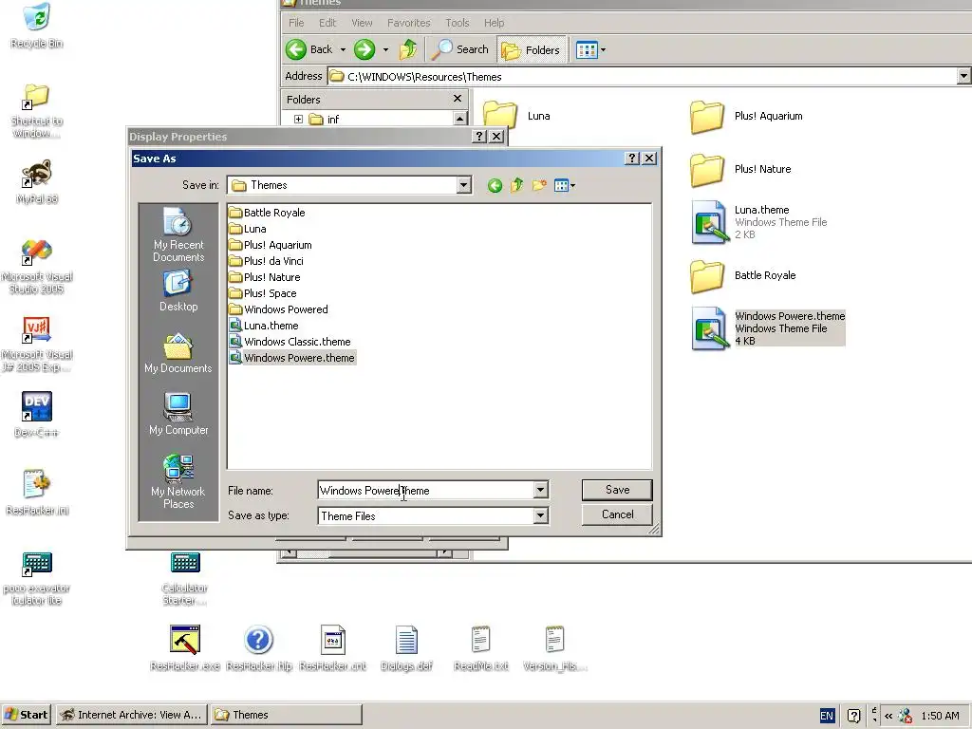Select the Luna.theme file in Explorer window

pyautogui.click(x=759, y=222)
